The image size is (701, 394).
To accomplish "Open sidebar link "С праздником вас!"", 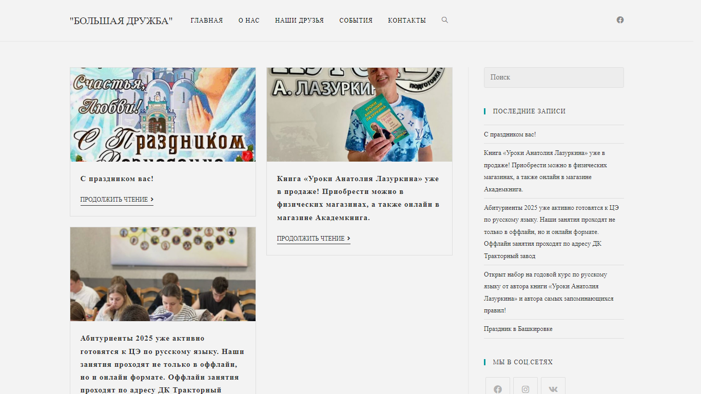I will coord(510,134).
